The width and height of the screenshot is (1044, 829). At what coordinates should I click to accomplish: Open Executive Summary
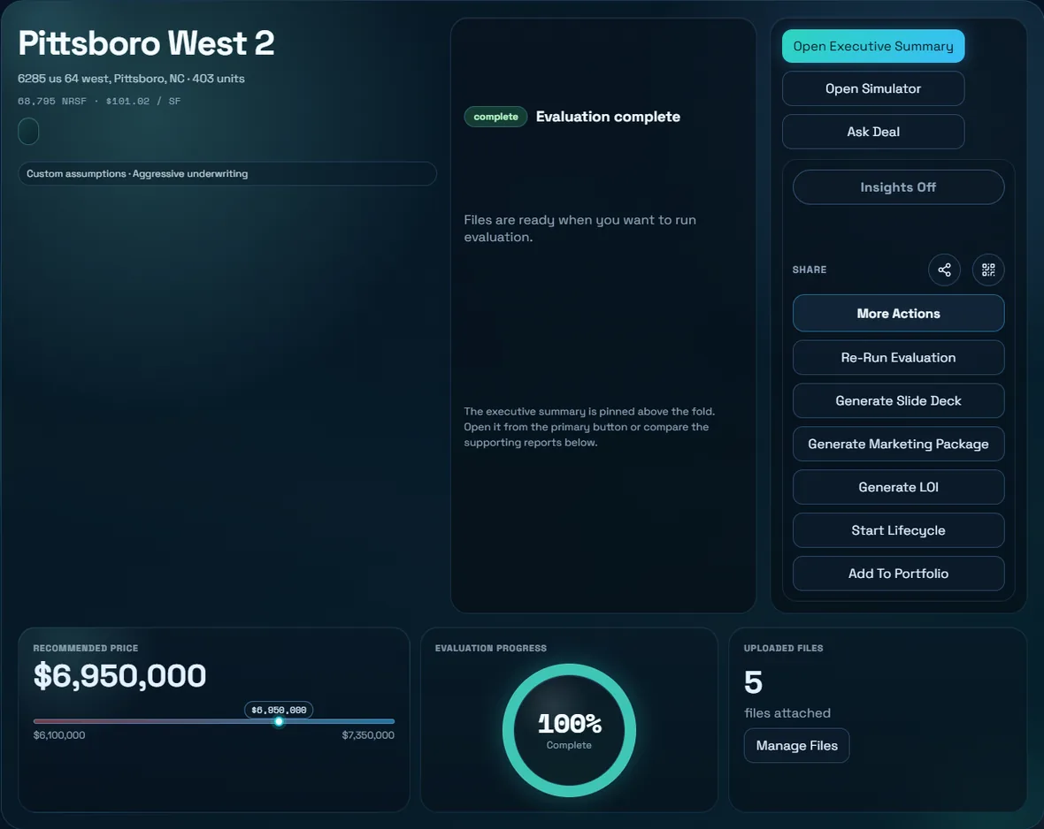pos(873,46)
